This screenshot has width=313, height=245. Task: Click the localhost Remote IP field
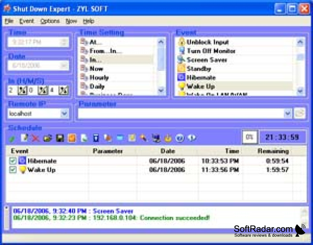[x=34, y=114]
